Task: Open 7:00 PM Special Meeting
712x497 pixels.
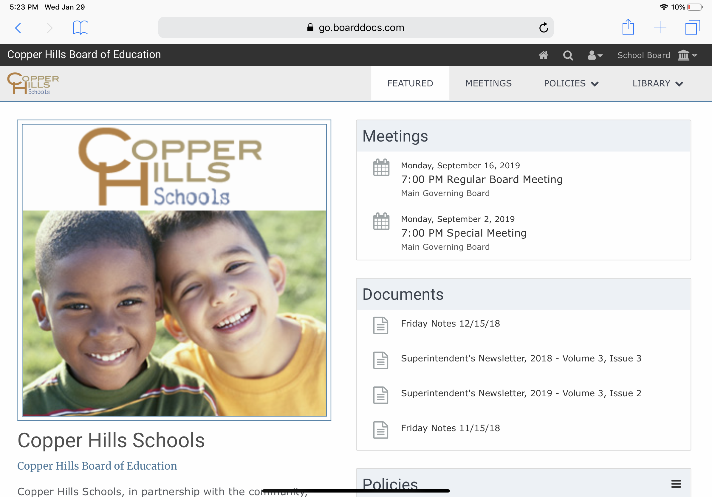Action: [464, 233]
